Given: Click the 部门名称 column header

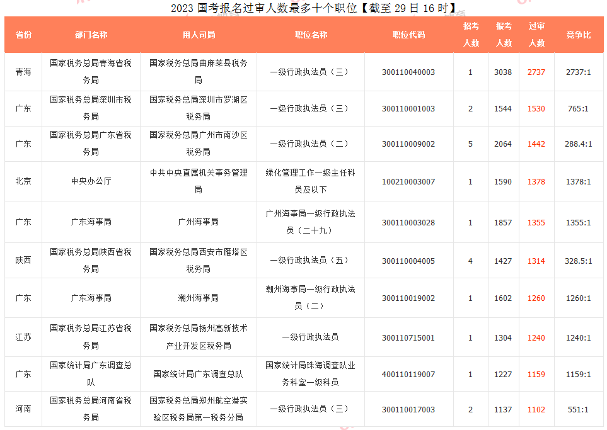Looking at the screenshot, I should (x=91, y=35).
